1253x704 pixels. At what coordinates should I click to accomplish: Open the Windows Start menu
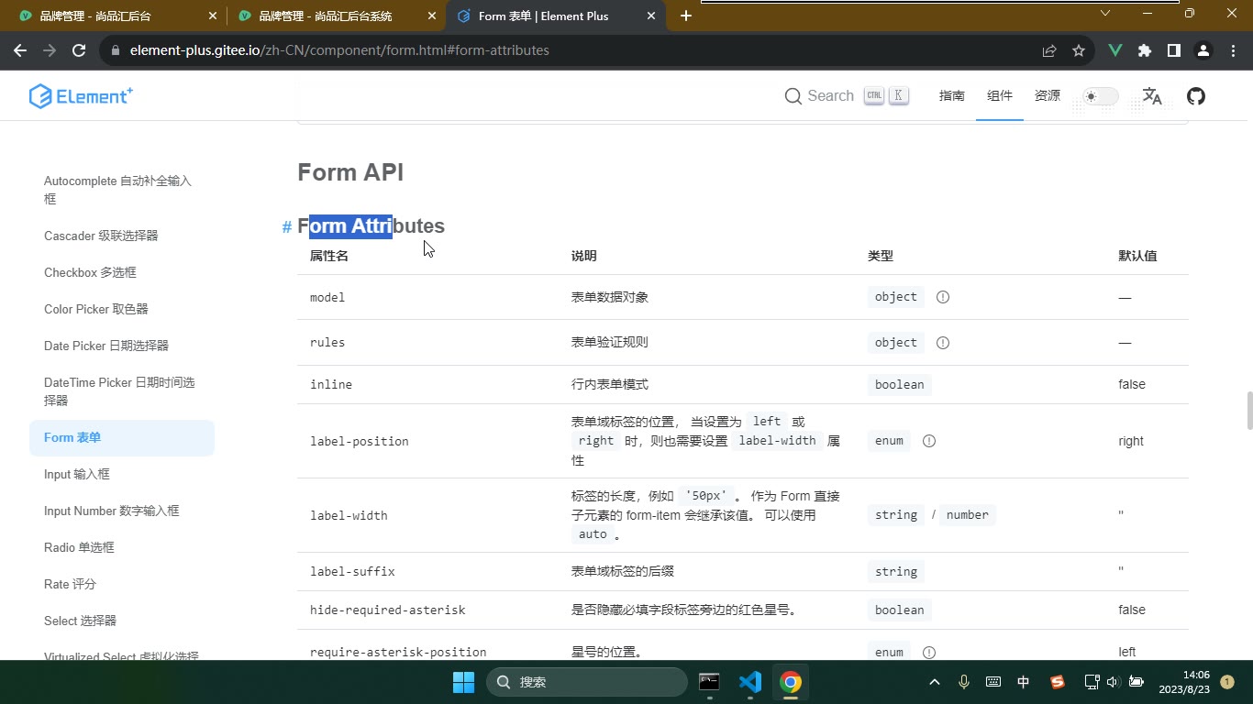[x=464, y=682]
